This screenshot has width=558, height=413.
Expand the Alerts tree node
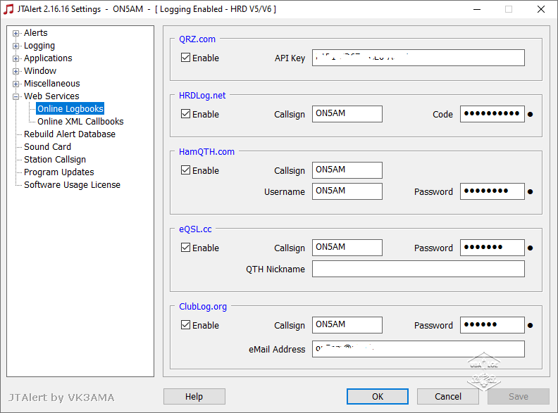click(x=15, y=33)
